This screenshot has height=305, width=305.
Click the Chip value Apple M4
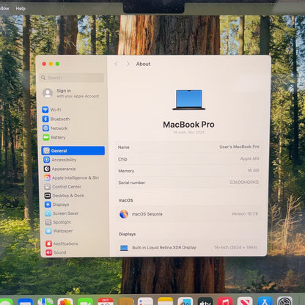click(249, 158)
